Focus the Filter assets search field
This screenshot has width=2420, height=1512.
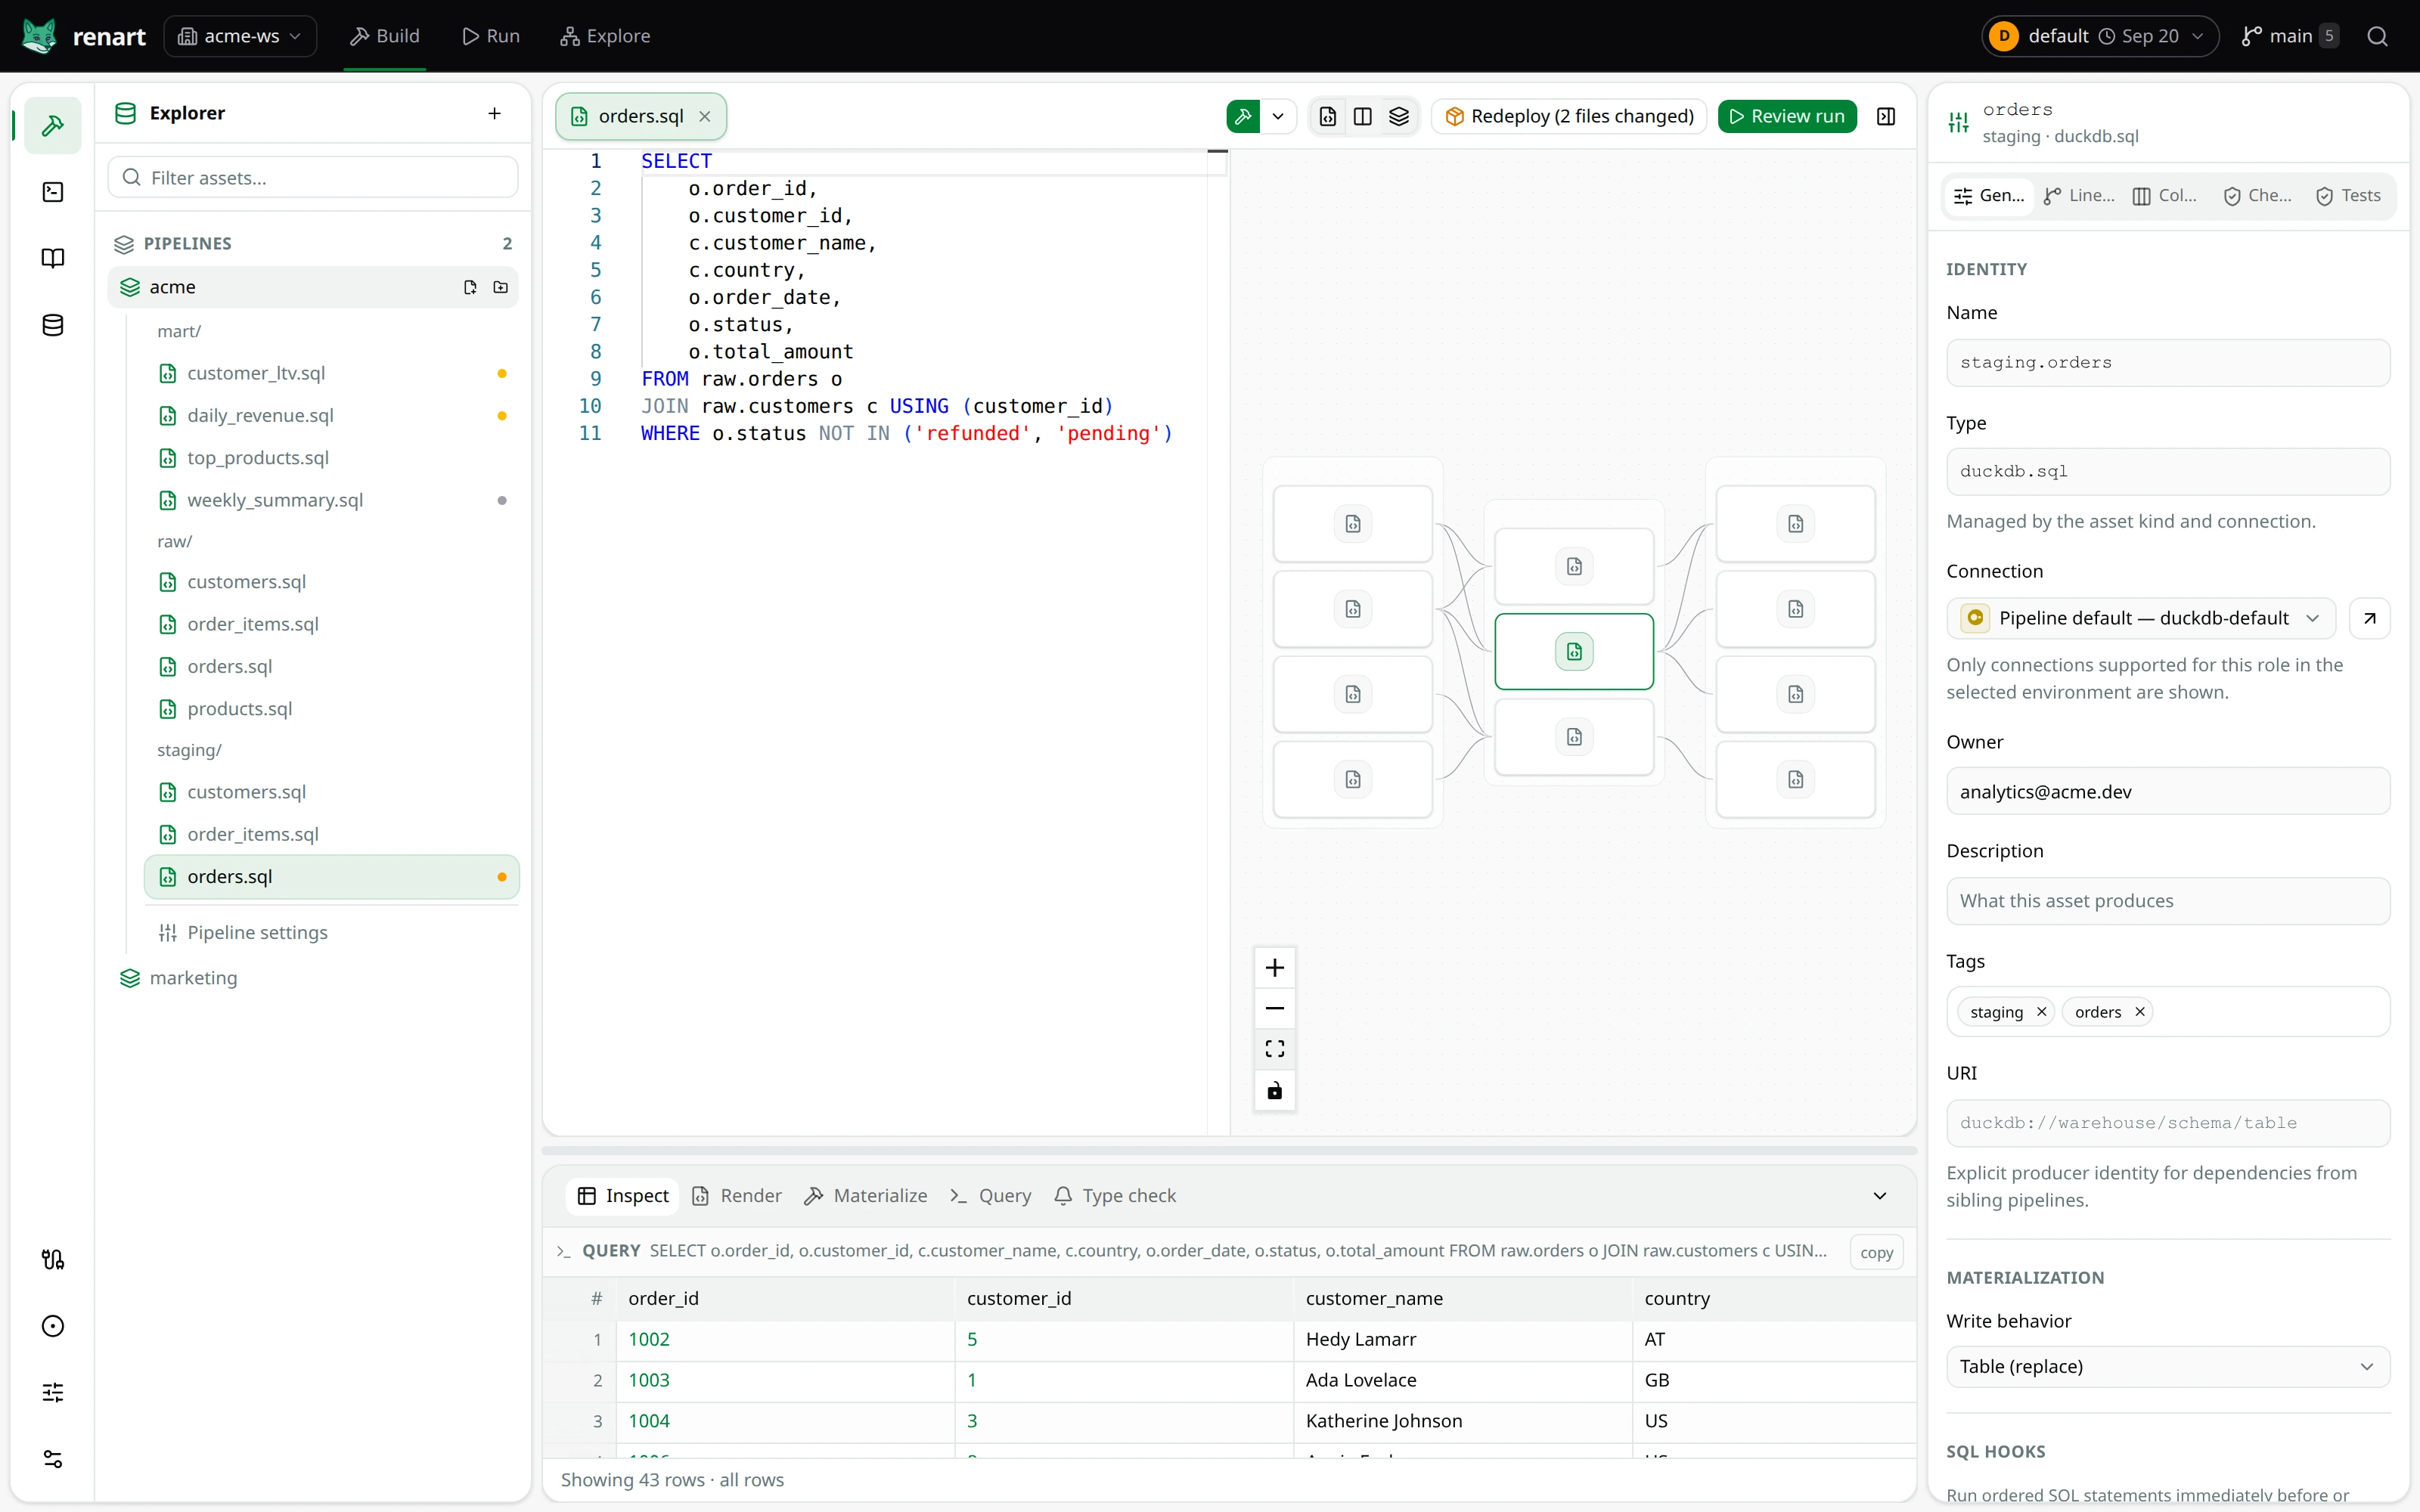[x=313, y=177]
